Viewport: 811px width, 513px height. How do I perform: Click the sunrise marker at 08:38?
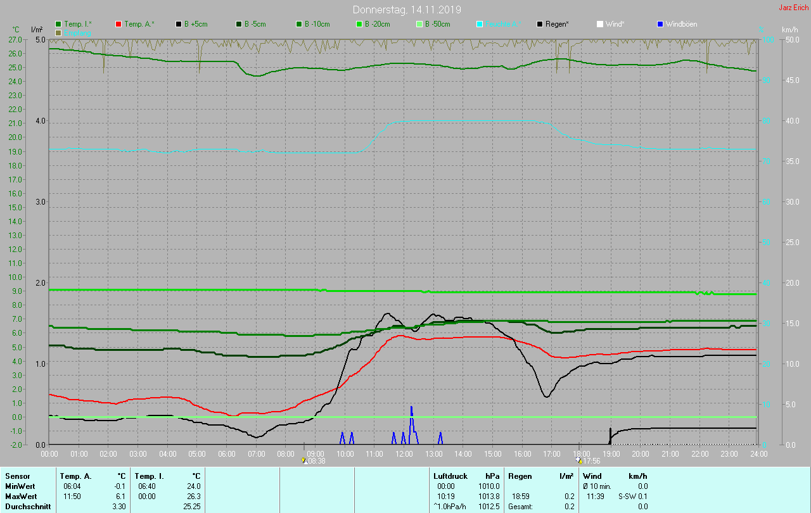pyautogui.click(x=304, y=461)
